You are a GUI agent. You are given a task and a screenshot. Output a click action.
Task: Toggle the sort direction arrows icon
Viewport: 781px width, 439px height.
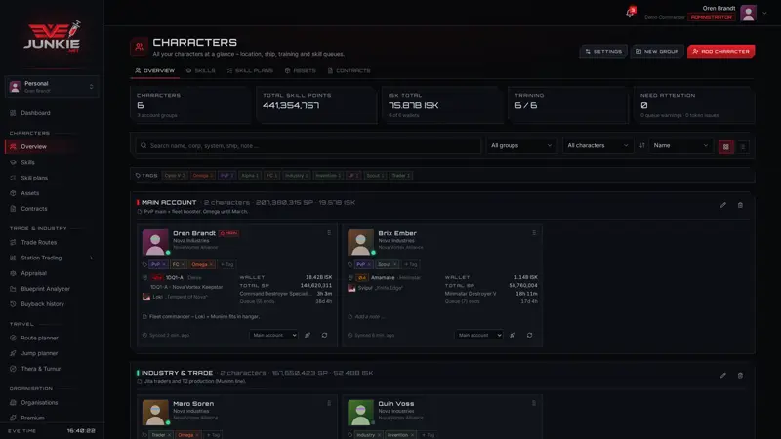click(641, 145)
